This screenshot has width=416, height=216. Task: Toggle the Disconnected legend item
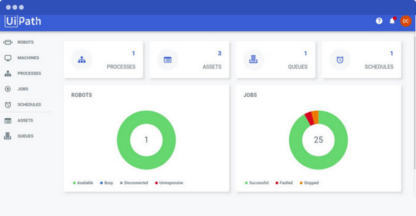[134, 183]
